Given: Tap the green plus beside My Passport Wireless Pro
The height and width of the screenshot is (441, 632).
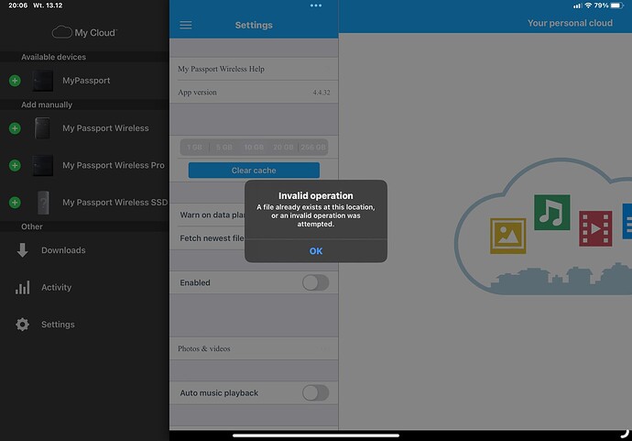Looking at the screenshot, I should tap(15, 165).
